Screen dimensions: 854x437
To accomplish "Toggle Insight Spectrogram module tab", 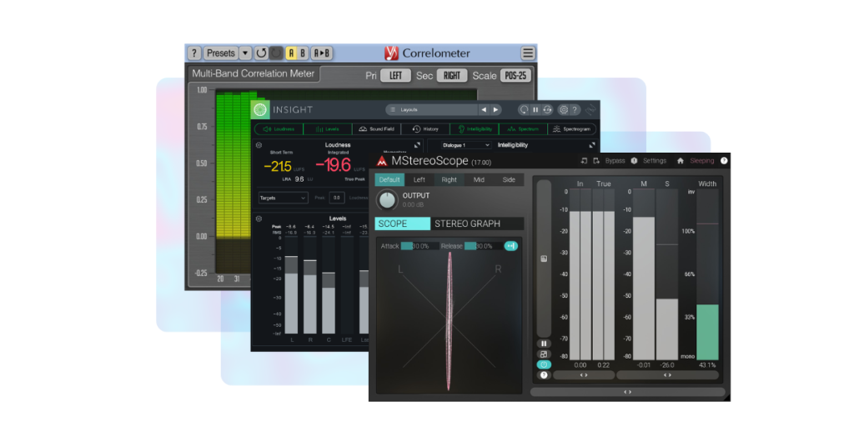I will pos(571,129).
